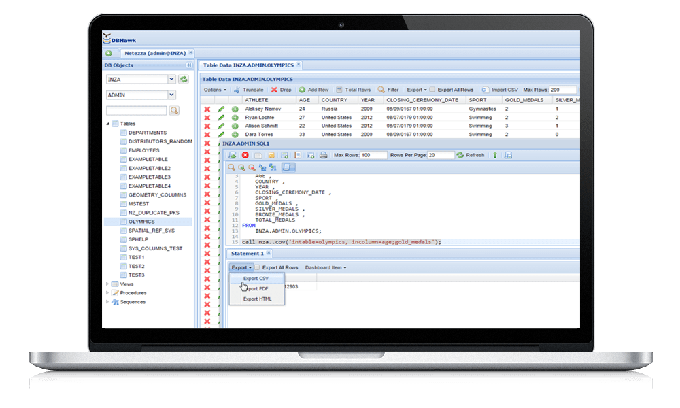Enable the Export All Rows checkbox
The width and height of the screenshot is (680, 408).
(431, 89)
